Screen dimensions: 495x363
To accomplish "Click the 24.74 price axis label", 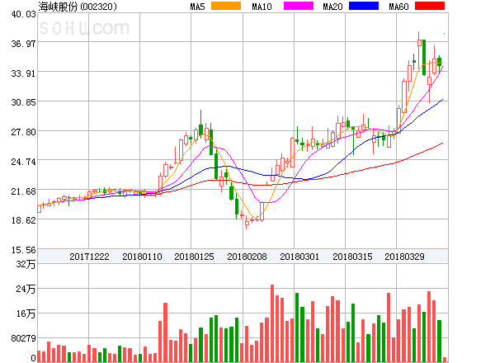I will click(x=24, y=162).
